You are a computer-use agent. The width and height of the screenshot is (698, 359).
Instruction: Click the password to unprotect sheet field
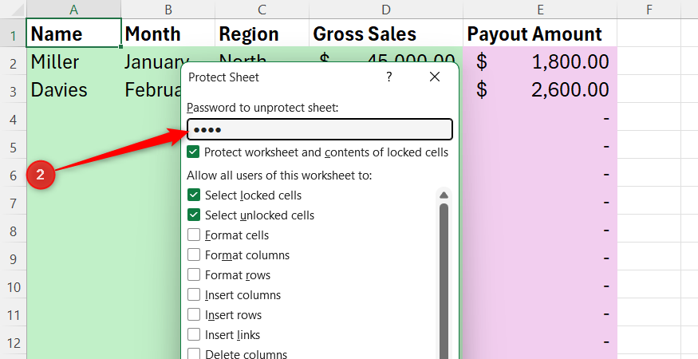point(320,129)
